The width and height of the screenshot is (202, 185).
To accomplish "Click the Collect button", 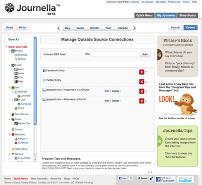I will tap(190, 27).
